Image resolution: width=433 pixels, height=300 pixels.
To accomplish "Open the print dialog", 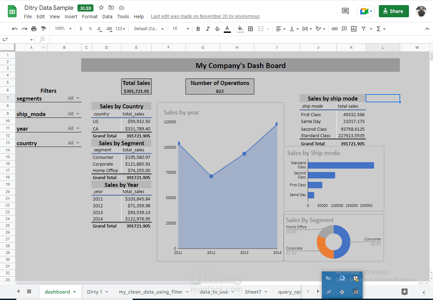I will pos(34,29).
